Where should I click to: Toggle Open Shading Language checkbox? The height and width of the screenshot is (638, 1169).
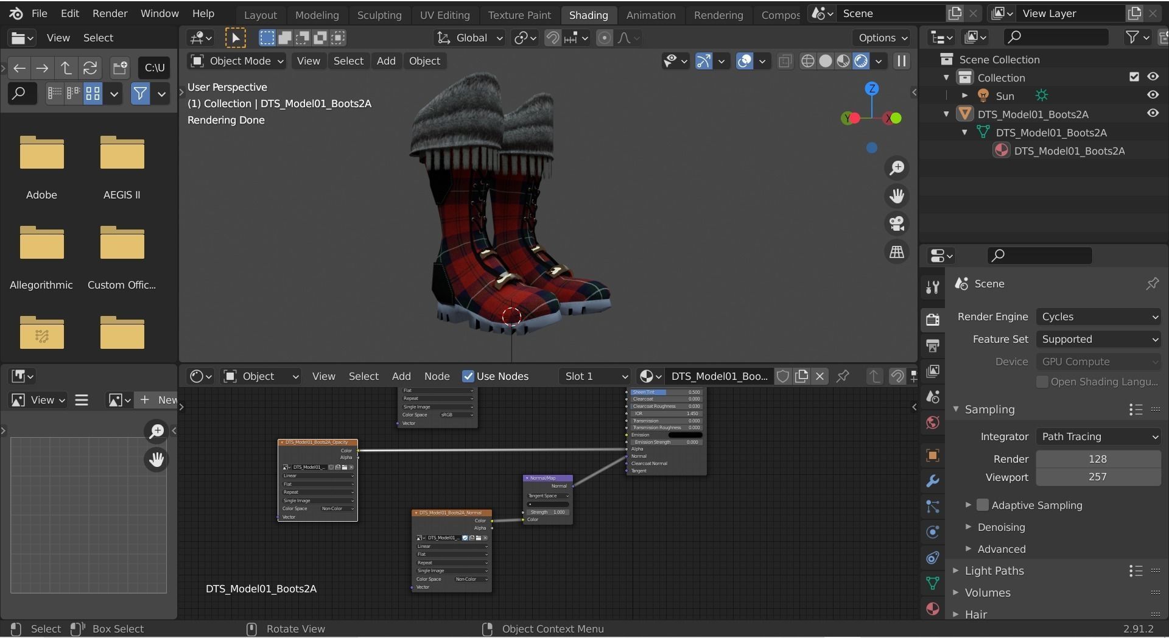1042,382
